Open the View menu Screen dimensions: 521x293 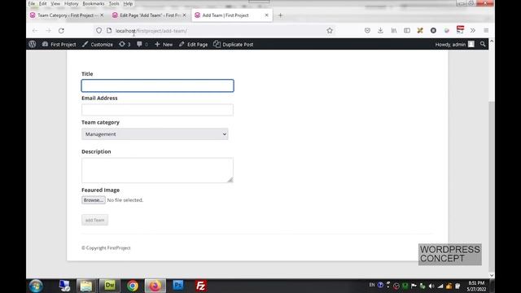click(55, 3)
